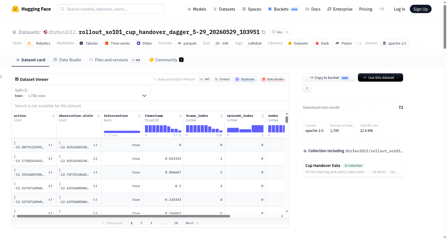Sort by the observation.state column
Screen dimensions: 447x240
click(x=98, y=116)
